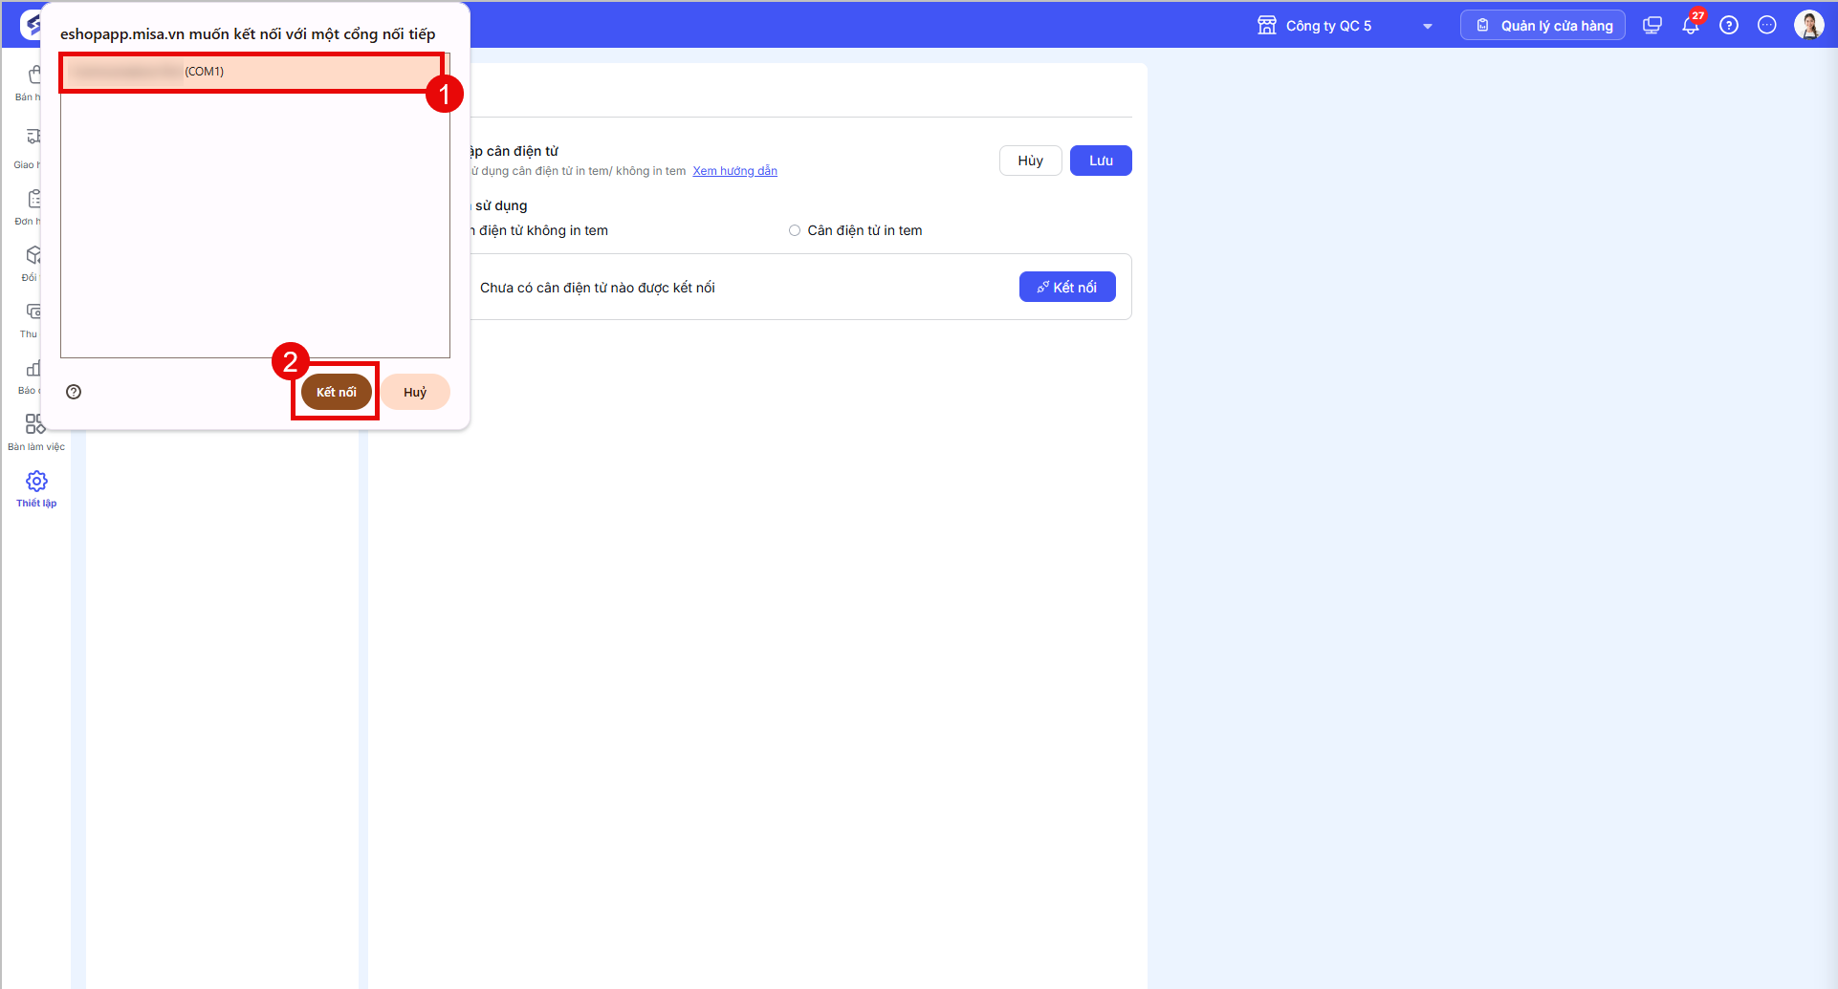
Task: Open notifications bell with 27 badge
Action: [x=1691, y=25]
